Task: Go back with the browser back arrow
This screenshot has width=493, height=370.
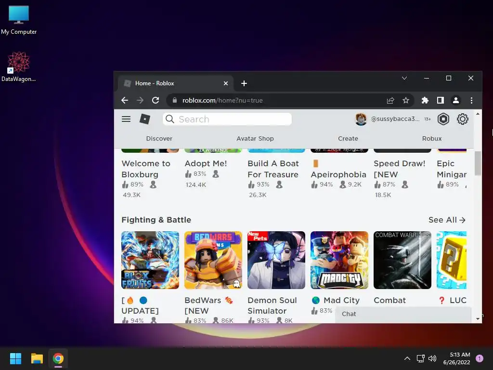Action: point(125,100)
